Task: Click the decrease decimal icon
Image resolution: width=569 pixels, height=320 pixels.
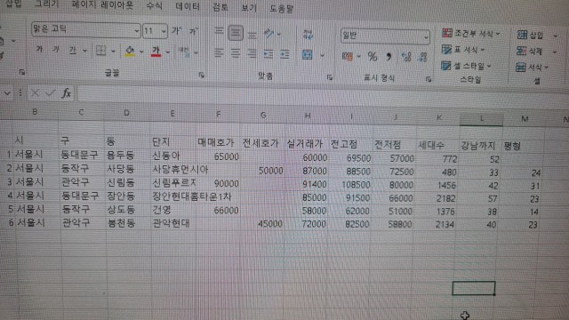Action: pos(423,57)
